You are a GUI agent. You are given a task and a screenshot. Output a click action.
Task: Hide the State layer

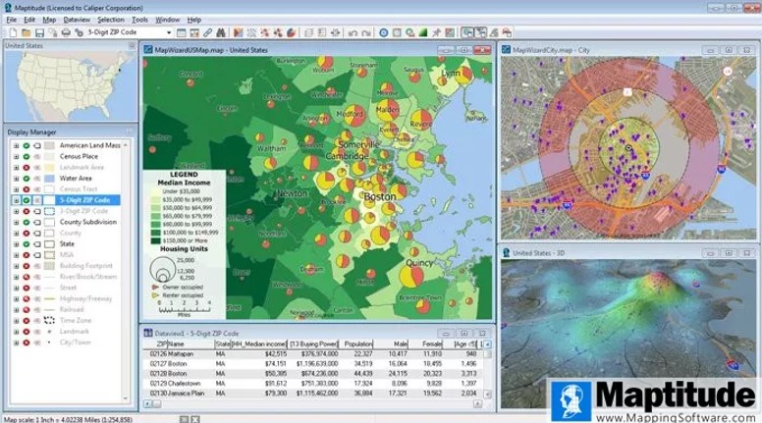tap(27, 243)
